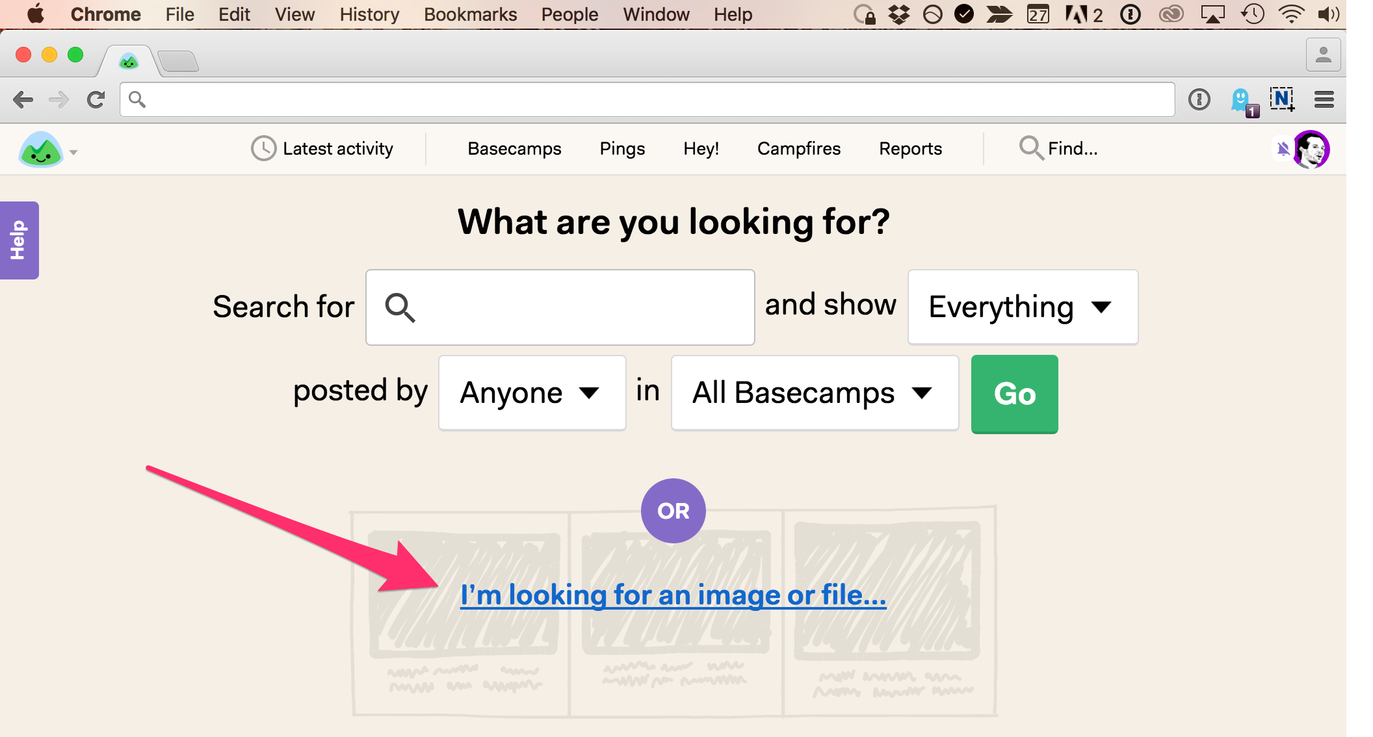Click the browser forward arrow
The image size is (1373, 737).
(x=59, y=99)
